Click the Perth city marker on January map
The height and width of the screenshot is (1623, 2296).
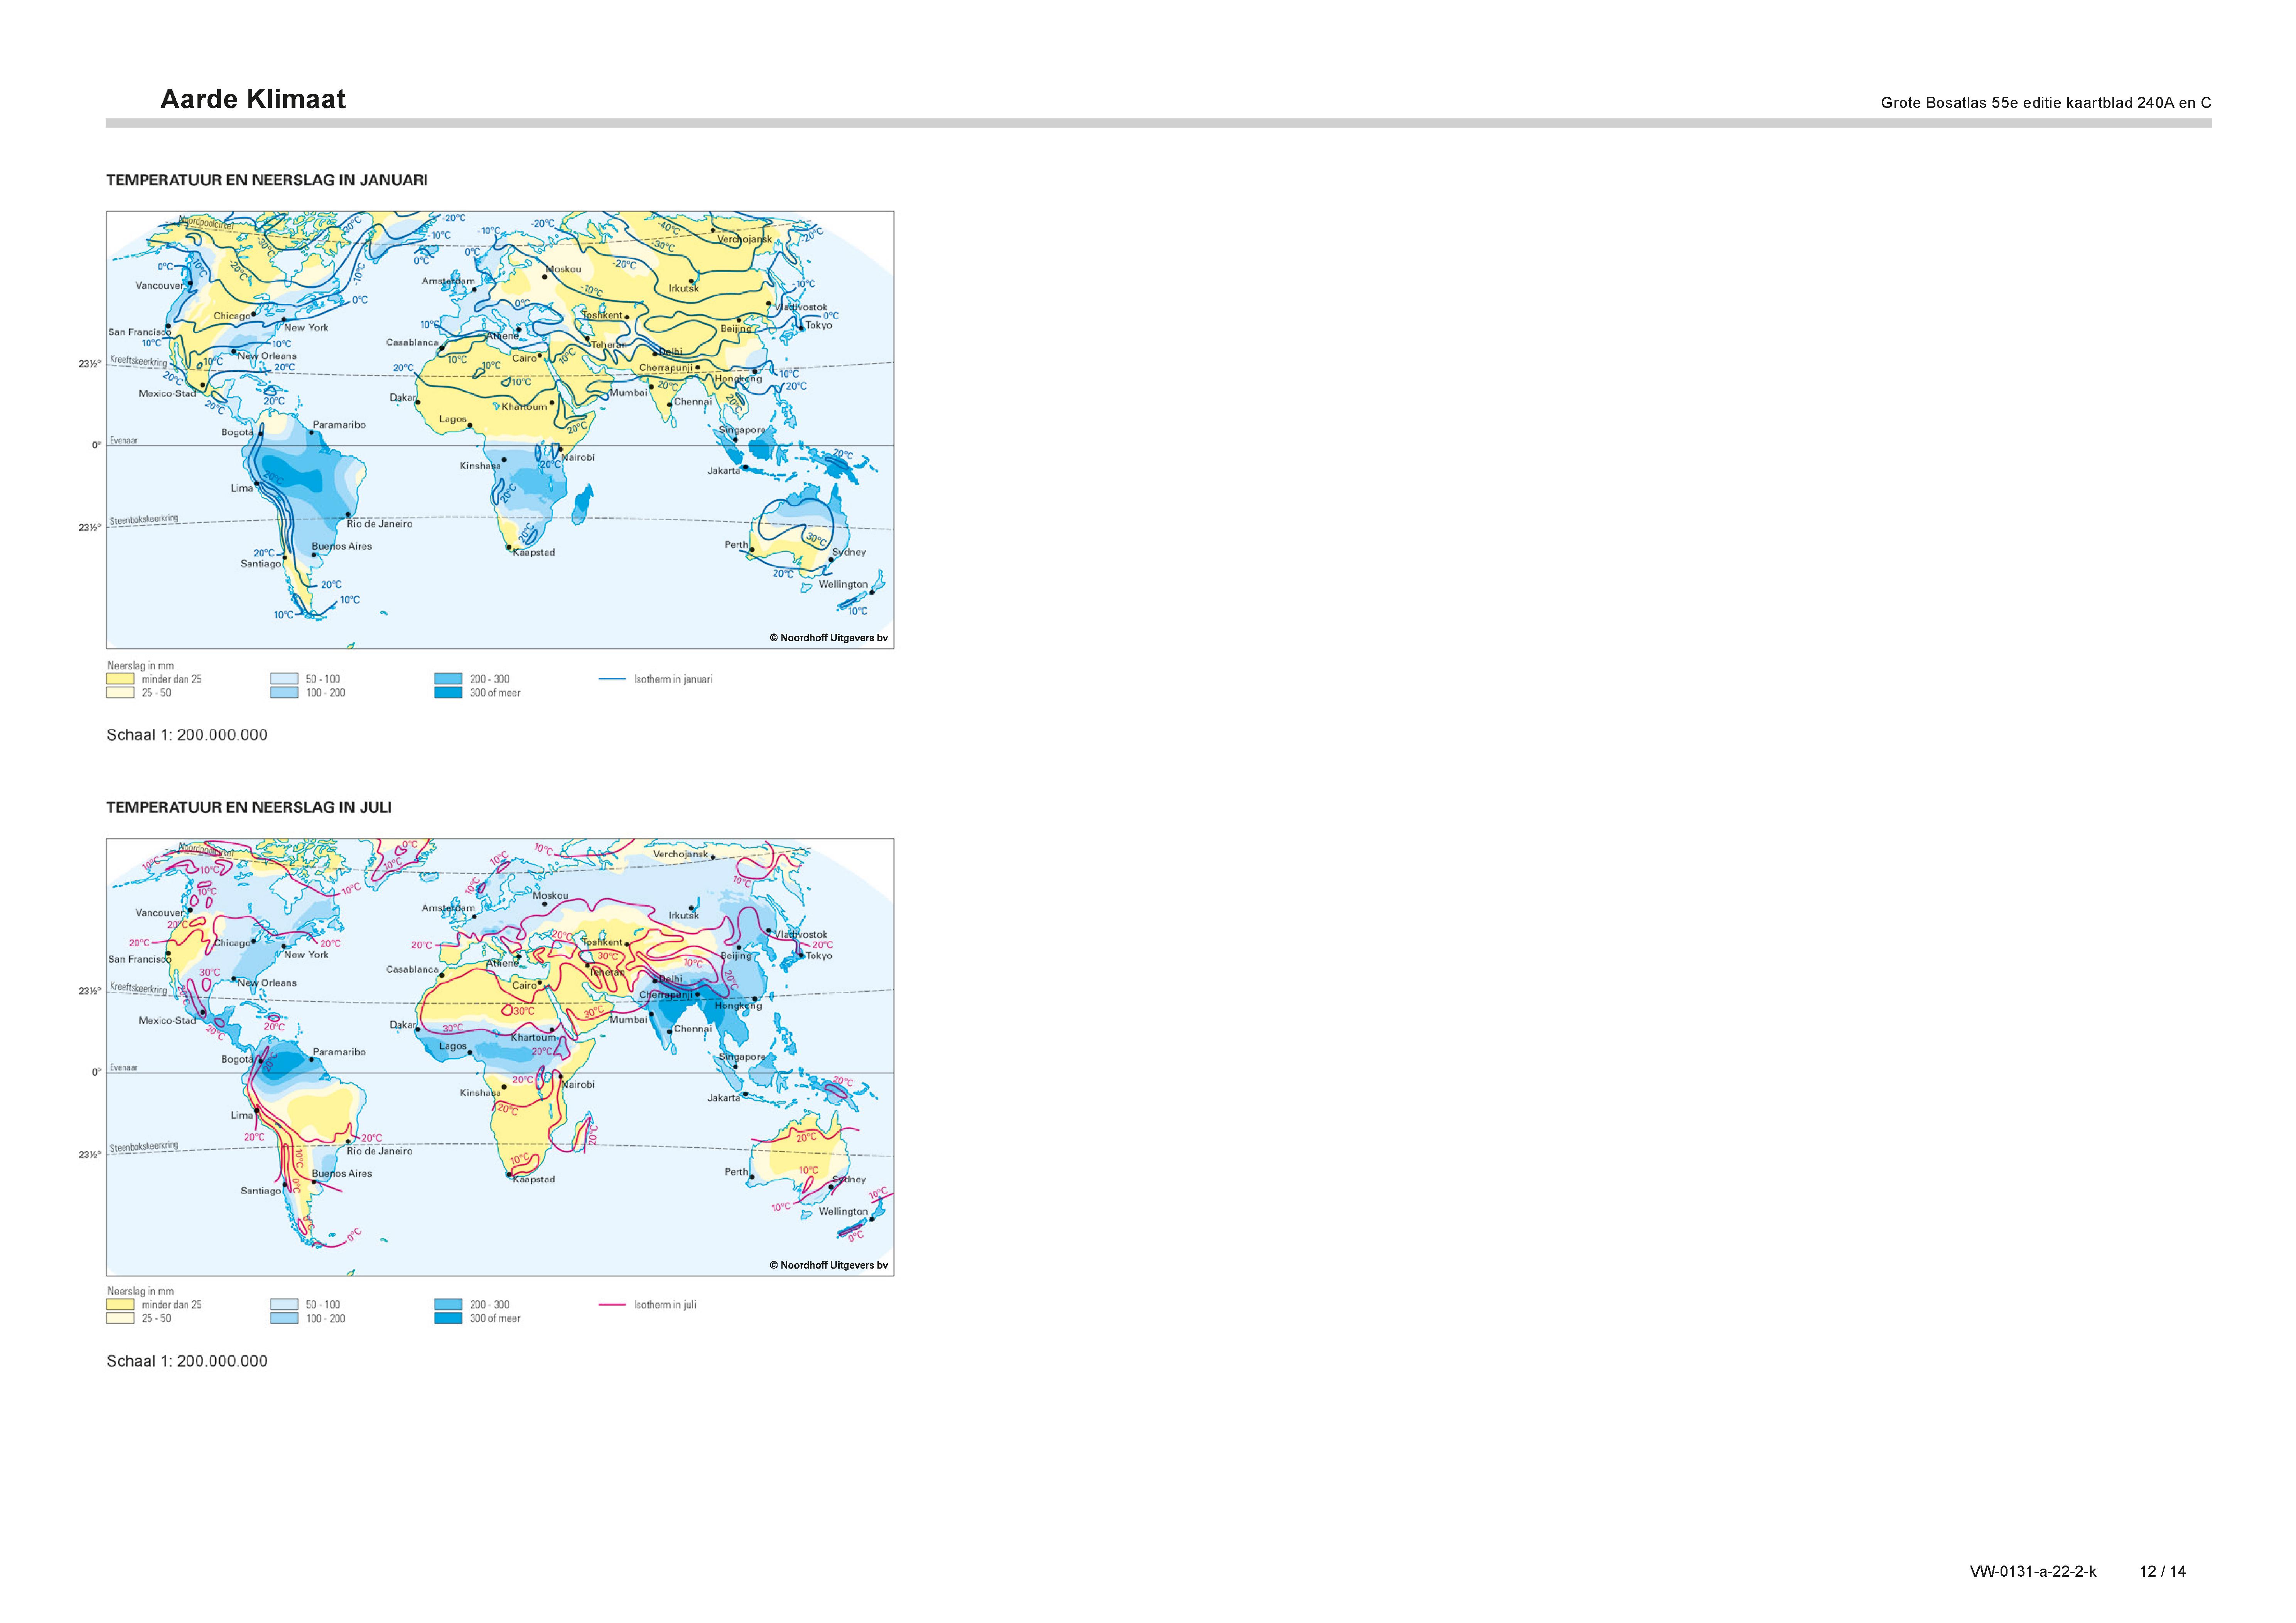(752, 549)
